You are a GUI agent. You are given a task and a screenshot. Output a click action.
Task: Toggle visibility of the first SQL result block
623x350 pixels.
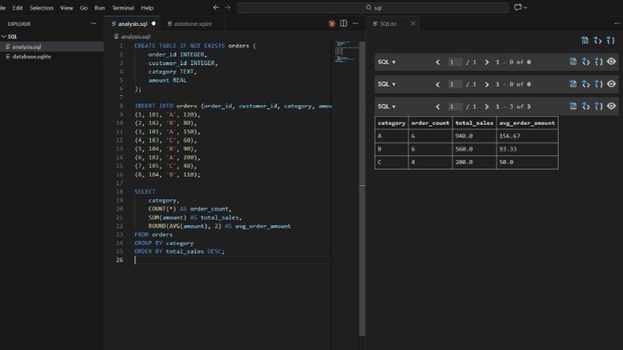[x=611, y=61]
